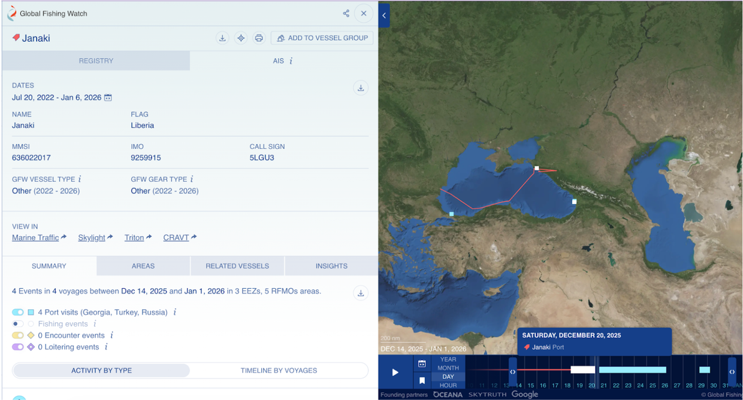The image size is (743, 400).
Task: Download the events summary data
Action: 361,292
